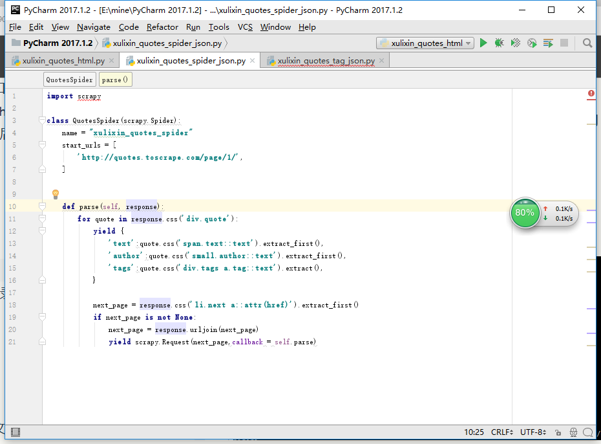Click the yellow intention lightbulb
Image resolution: width=601 pixels, height=444 pixels.
pos(56,194)
